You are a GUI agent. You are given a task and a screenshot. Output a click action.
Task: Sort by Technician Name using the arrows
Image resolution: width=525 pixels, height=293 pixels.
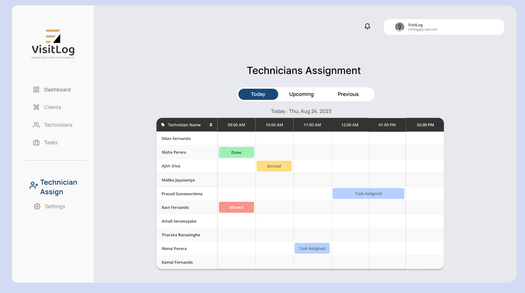pyautogui.click(x=211, y=125)
